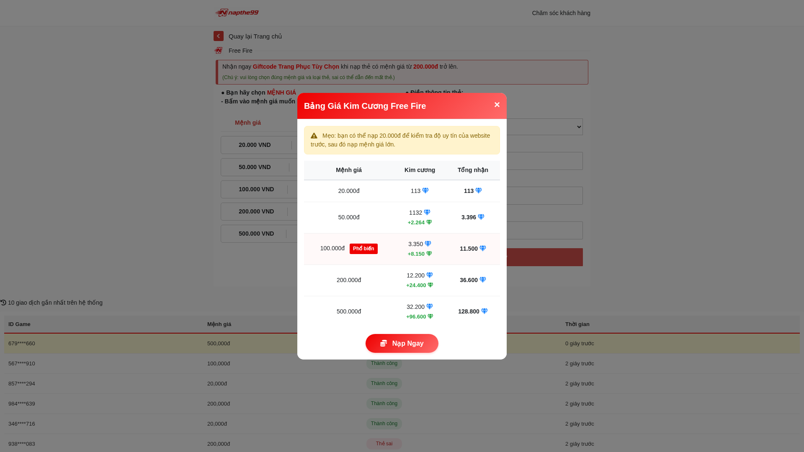Click the Free Fire section icon
The height and width of the screenshot is (452, 804).
[219, 51]
